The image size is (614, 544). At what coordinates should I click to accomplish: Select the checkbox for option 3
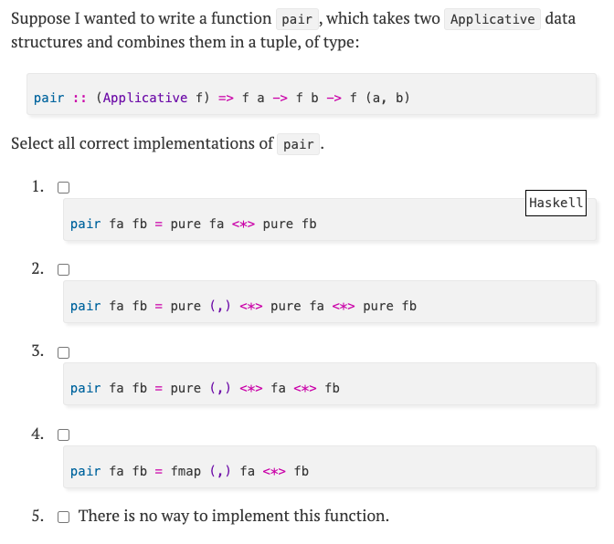(x=64, y=352)
